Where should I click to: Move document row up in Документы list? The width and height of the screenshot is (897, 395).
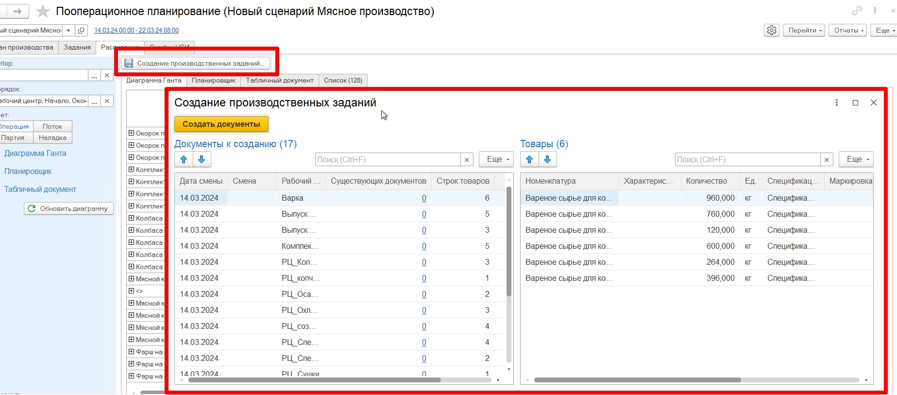coord(184,159)
